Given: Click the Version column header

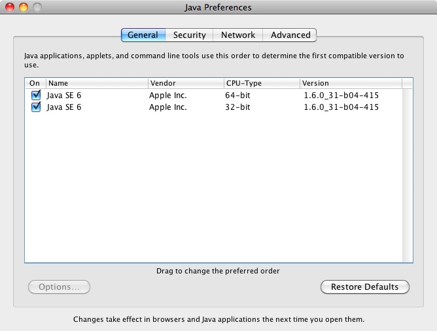Looking at the screenshot, I should [x=351, y=83].
